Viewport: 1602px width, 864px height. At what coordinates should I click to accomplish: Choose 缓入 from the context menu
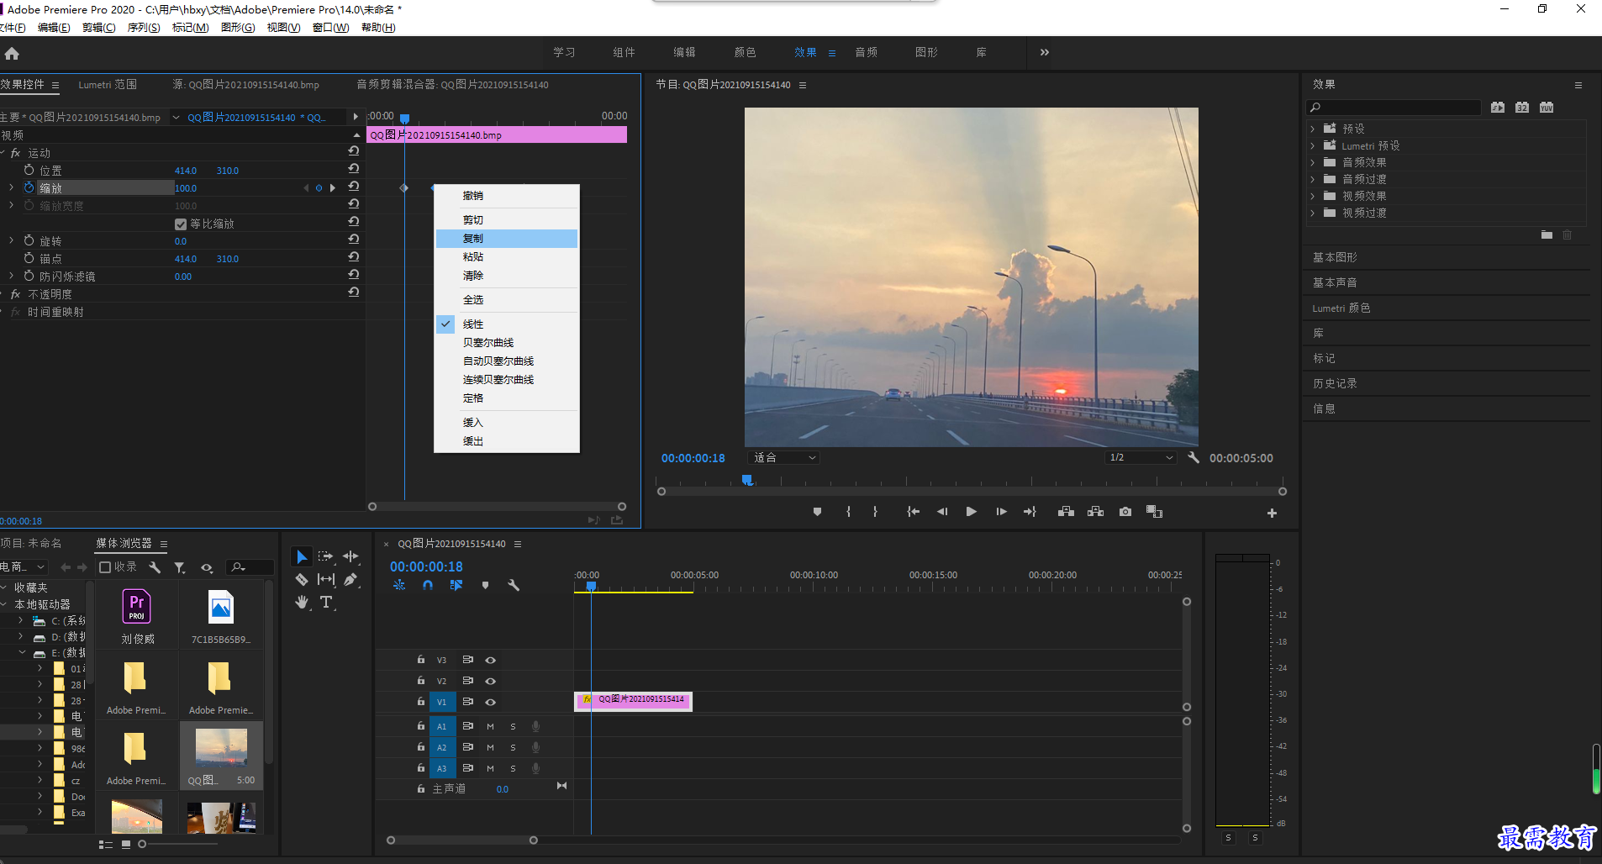(x=507, y=423)
